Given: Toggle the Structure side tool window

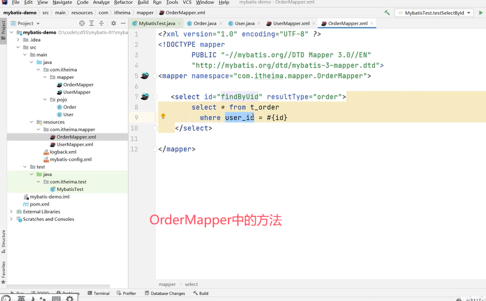Looking at the screenshot, I should click(x=3, y=241).
